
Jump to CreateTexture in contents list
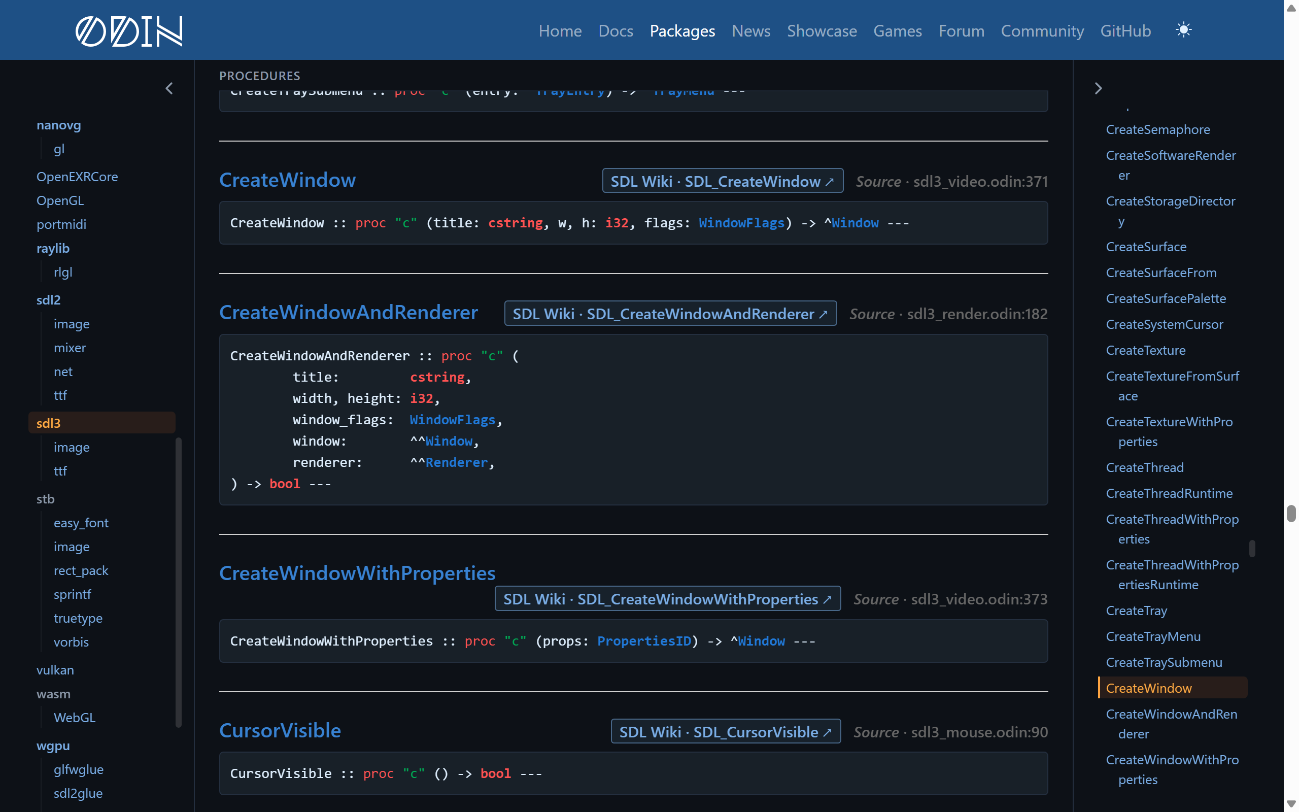(1145, 350)
